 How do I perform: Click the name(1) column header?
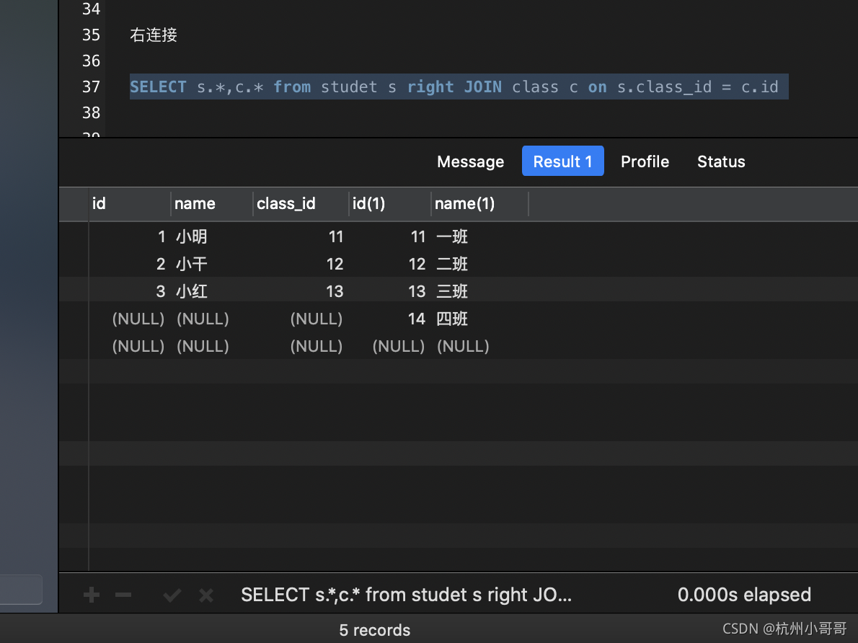coord(479,203)
